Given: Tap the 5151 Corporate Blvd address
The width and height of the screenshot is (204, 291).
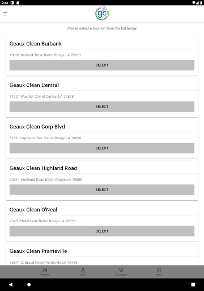Looking at the screenshot, I should click(45, 138).
